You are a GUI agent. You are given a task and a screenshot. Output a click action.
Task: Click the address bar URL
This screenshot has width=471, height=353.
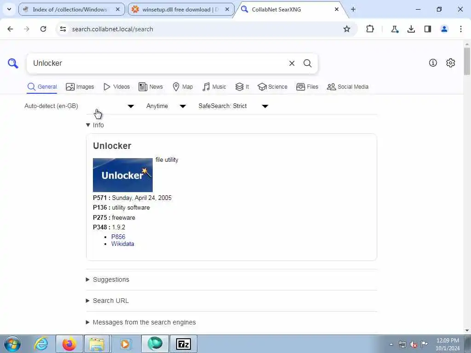(112, 29)
